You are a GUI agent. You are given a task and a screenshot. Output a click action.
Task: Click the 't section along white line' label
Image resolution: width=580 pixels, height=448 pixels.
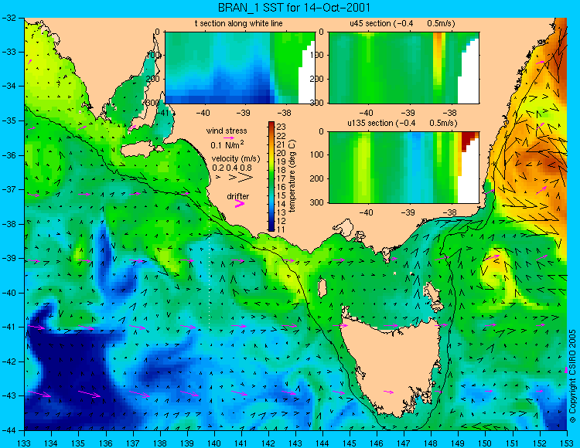239,23
